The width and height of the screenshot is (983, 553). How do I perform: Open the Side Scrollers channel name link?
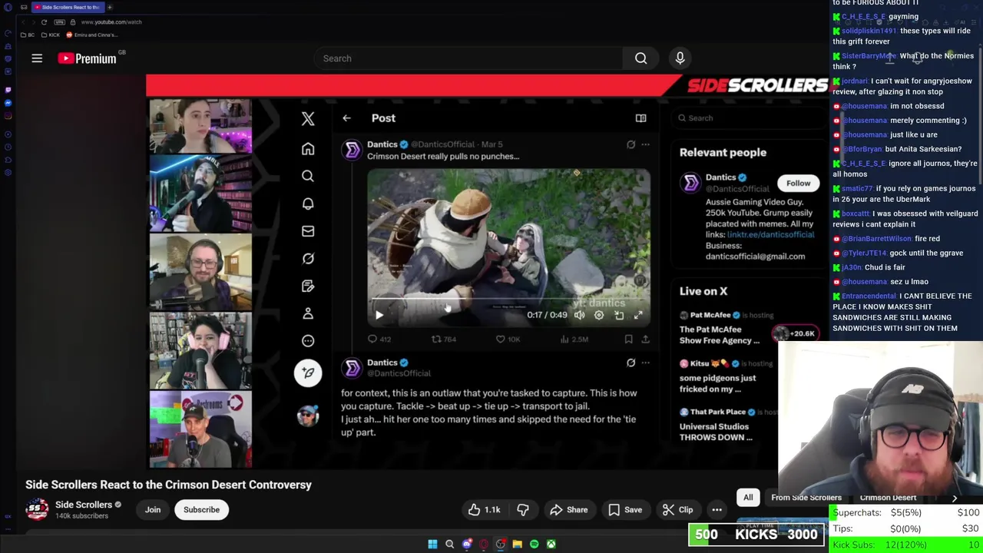(x=84, y=505)
